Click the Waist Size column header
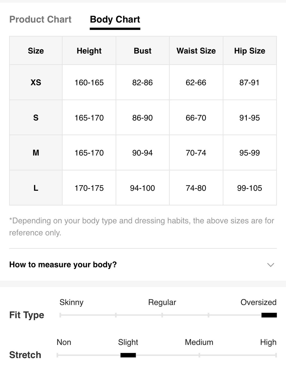Image resolution: width=286 pixels, height=367 pixels. [x=196, y=51]
